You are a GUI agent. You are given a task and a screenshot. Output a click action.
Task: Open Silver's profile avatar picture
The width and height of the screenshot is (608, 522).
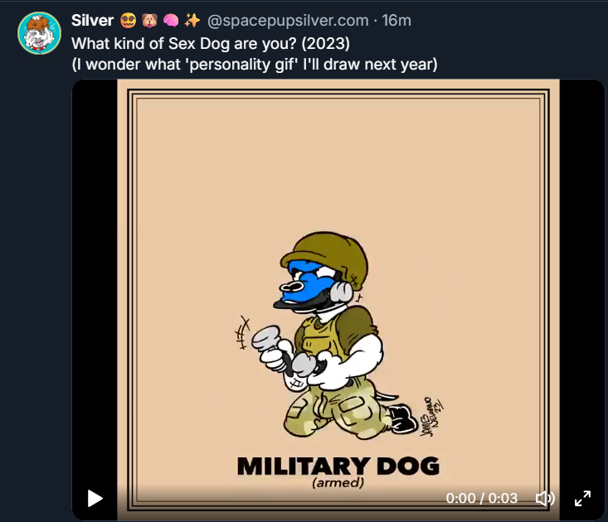(38, 34)
